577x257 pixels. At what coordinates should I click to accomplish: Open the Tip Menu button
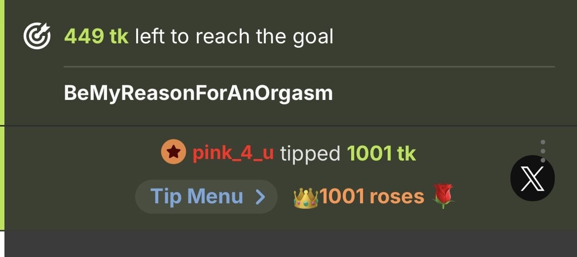point(206,197)
